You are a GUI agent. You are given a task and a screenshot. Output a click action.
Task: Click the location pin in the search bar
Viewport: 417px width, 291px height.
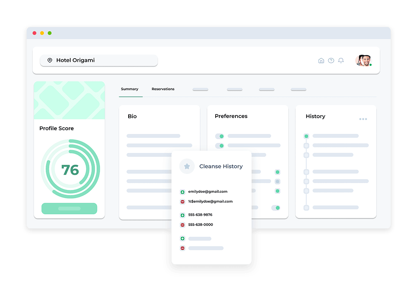click(50, 60)
